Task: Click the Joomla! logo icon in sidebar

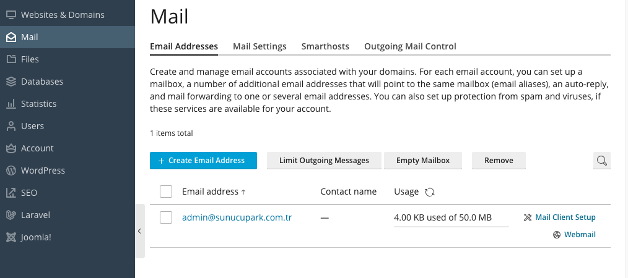Action: pyautogui.click(x=11, y=237)
